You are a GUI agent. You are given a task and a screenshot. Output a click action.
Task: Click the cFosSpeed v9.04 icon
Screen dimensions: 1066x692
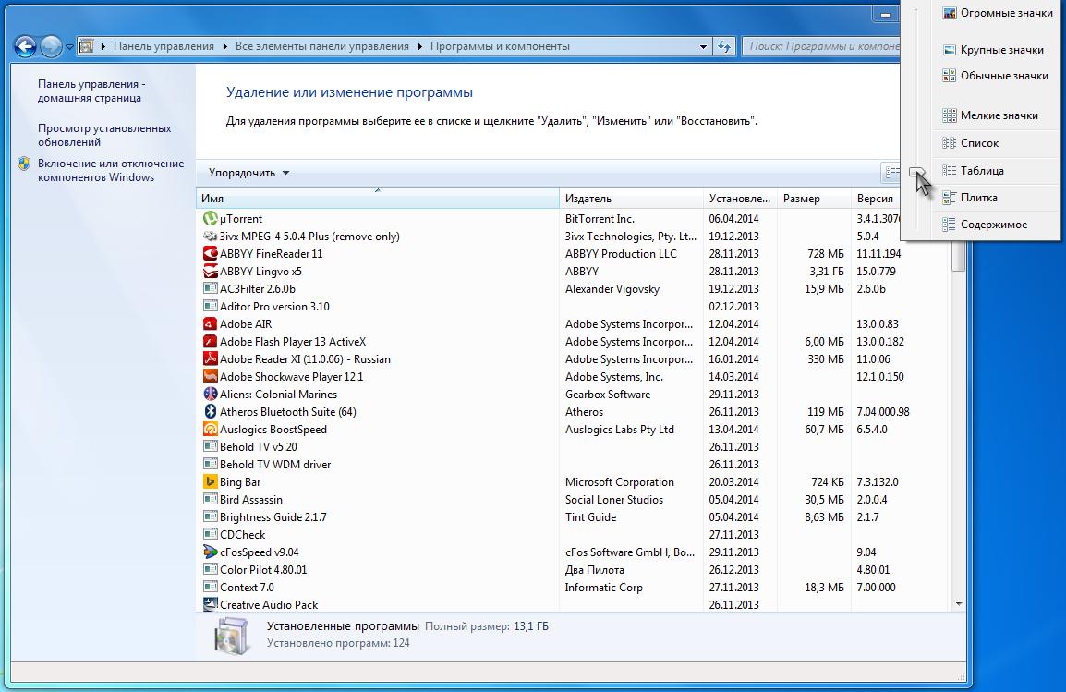[210, 552]
